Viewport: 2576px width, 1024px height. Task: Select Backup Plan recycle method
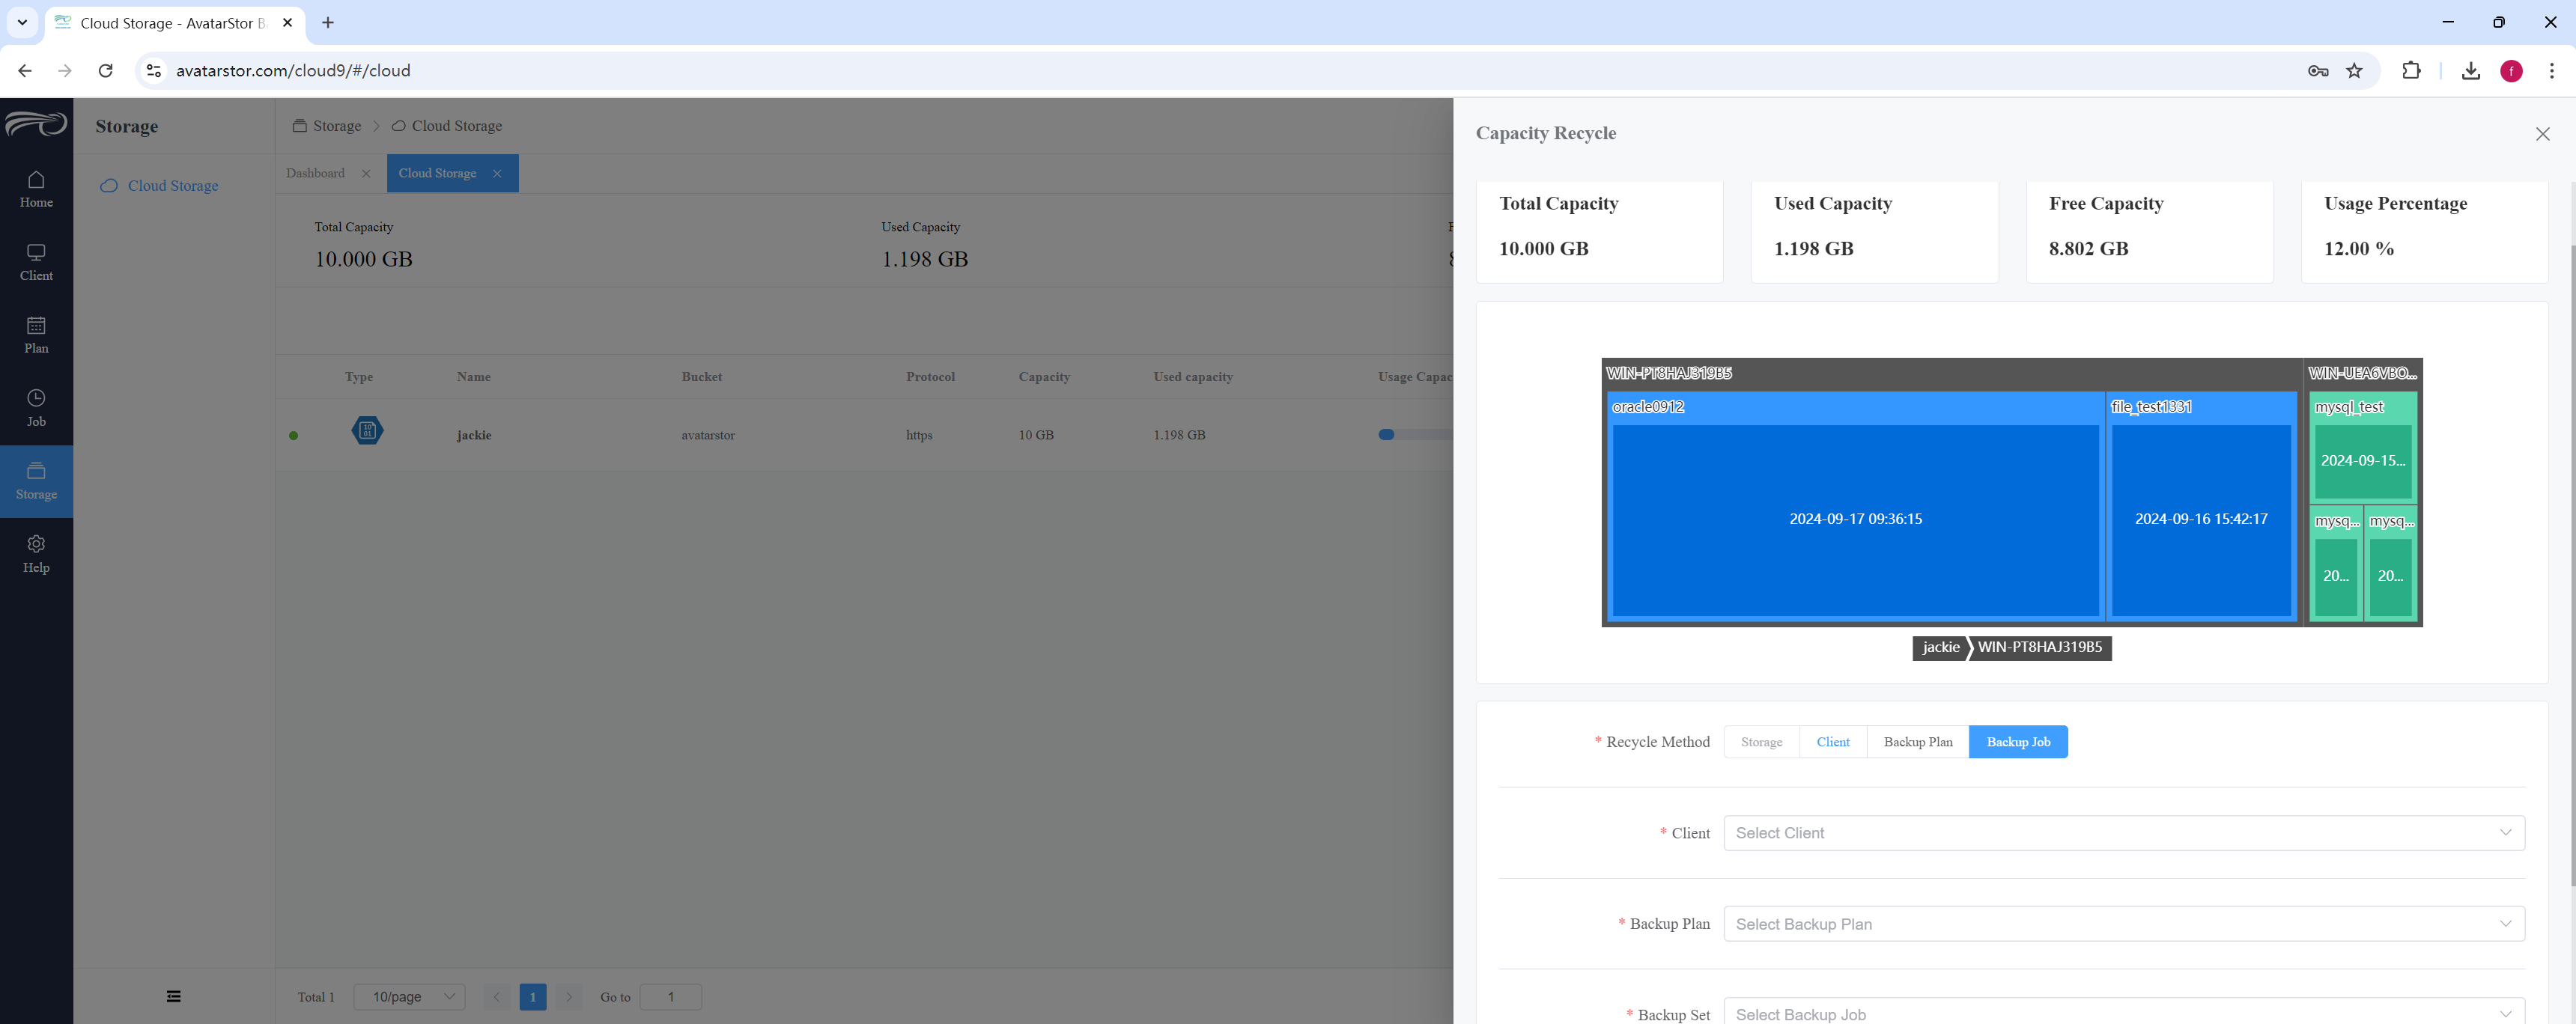pos(1917,742)
